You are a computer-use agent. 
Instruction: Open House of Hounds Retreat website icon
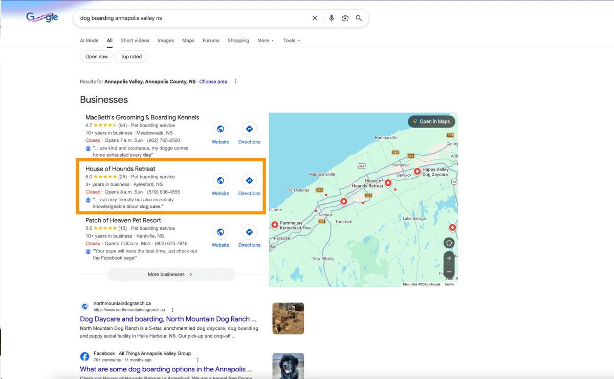click(x=221, y=180)
